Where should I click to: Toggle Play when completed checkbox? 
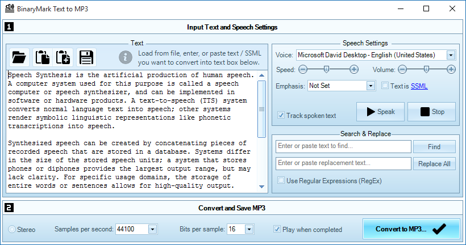(x=277, y=229)
